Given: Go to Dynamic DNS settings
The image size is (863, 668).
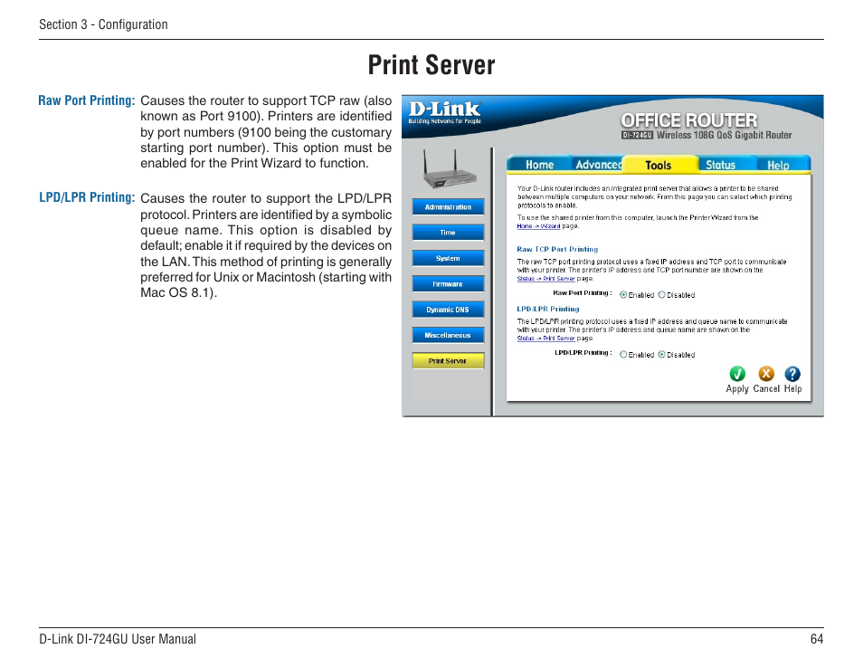Looking at the screenshot, I should (448, 310).
